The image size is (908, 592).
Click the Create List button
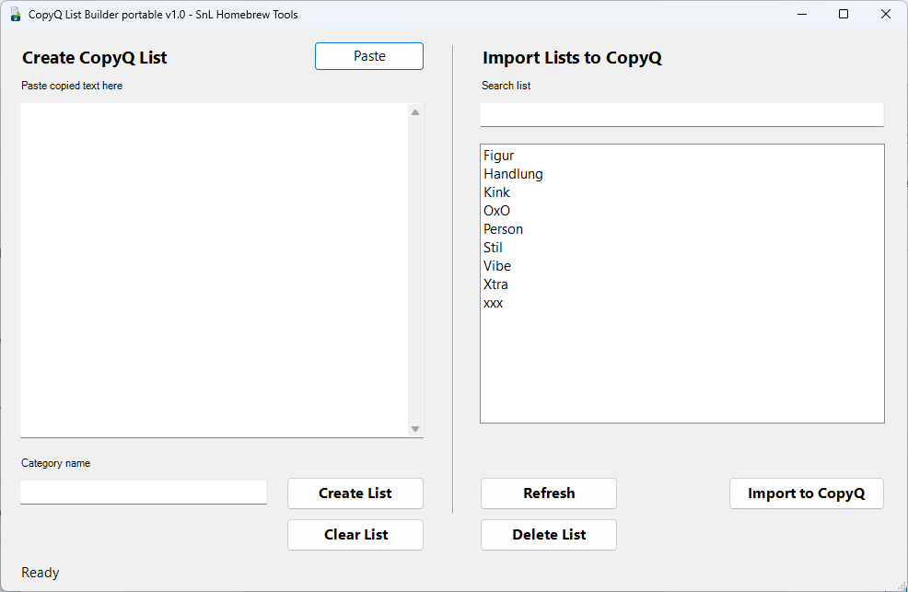click(x=355, y=493)
